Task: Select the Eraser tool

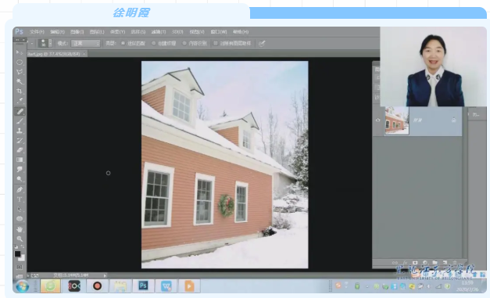Action: point(20,149)
